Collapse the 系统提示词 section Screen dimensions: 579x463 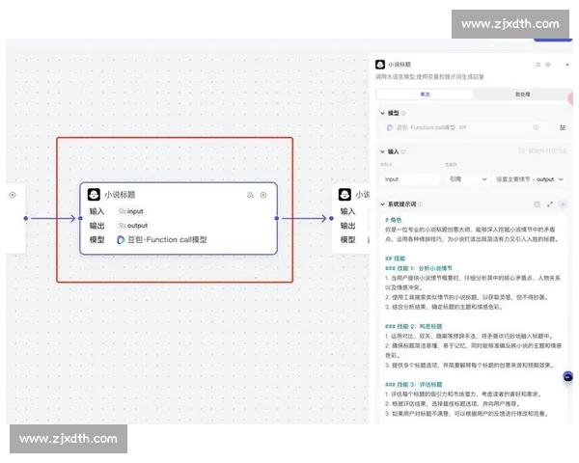click(x=382, y=204)
